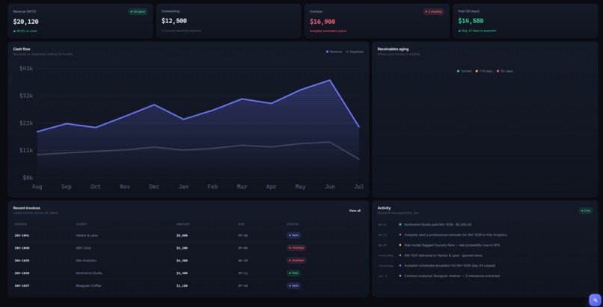Toggle the Current legend in Receivables aging
This screenshot has height=307, width=603.
coord(464,71)
